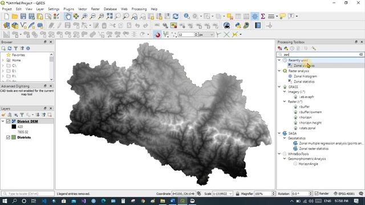Open the Raster menu
The height and width of the screenshot is (205, 365).
95,9
